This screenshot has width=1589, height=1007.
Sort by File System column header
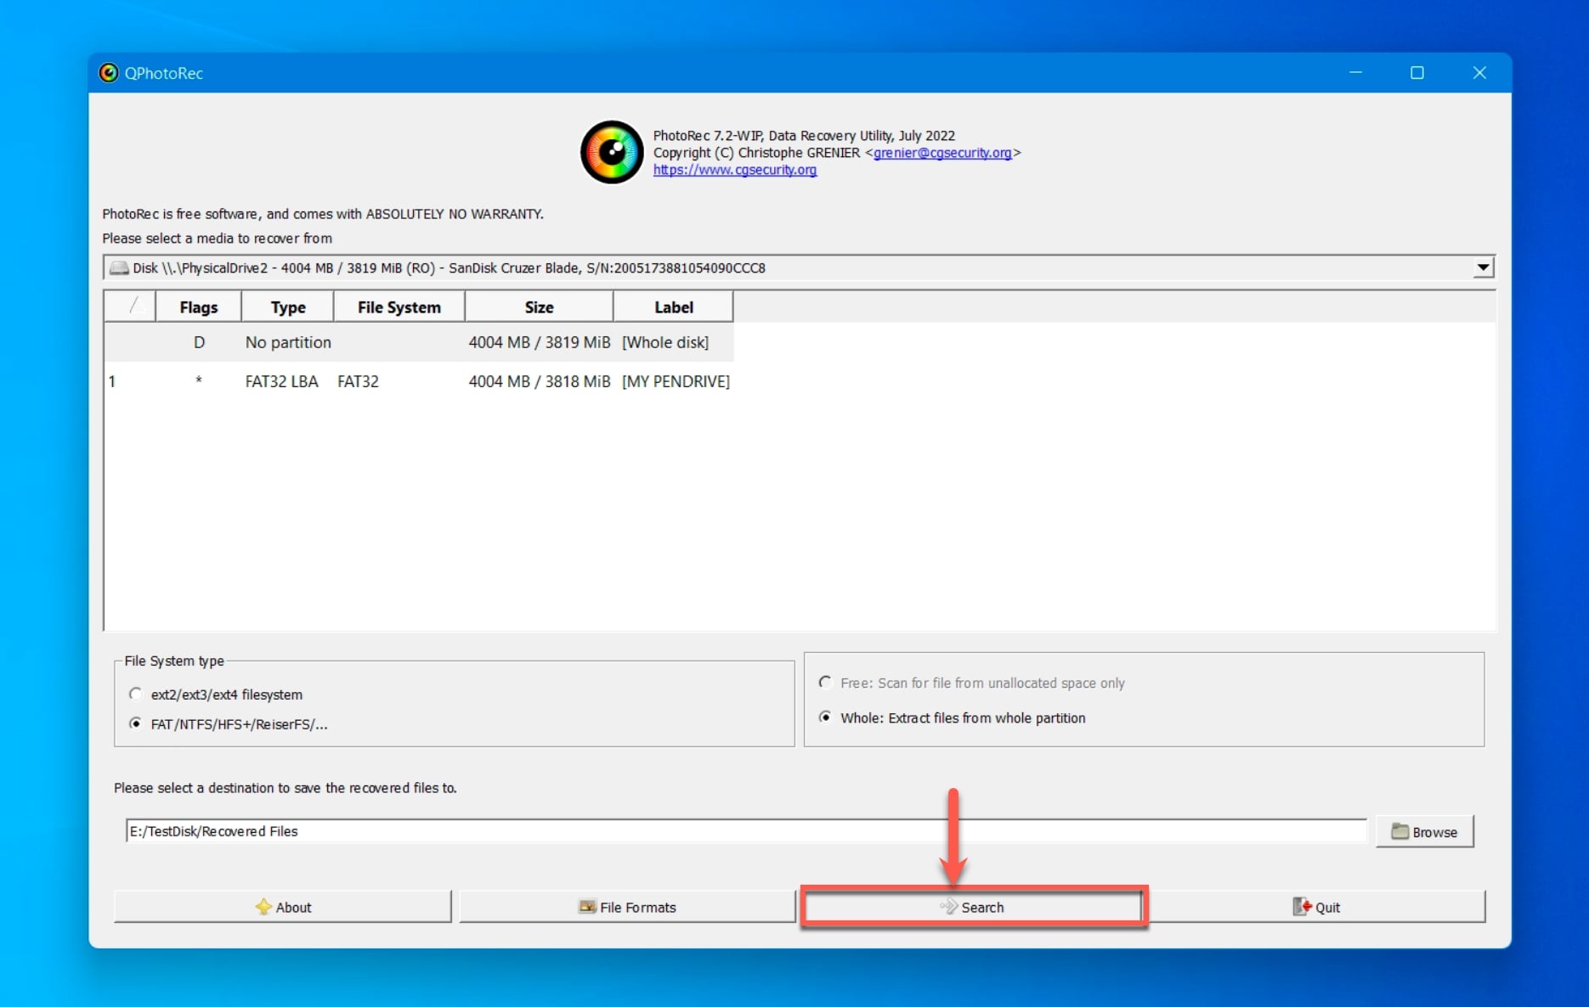(399, 307)
